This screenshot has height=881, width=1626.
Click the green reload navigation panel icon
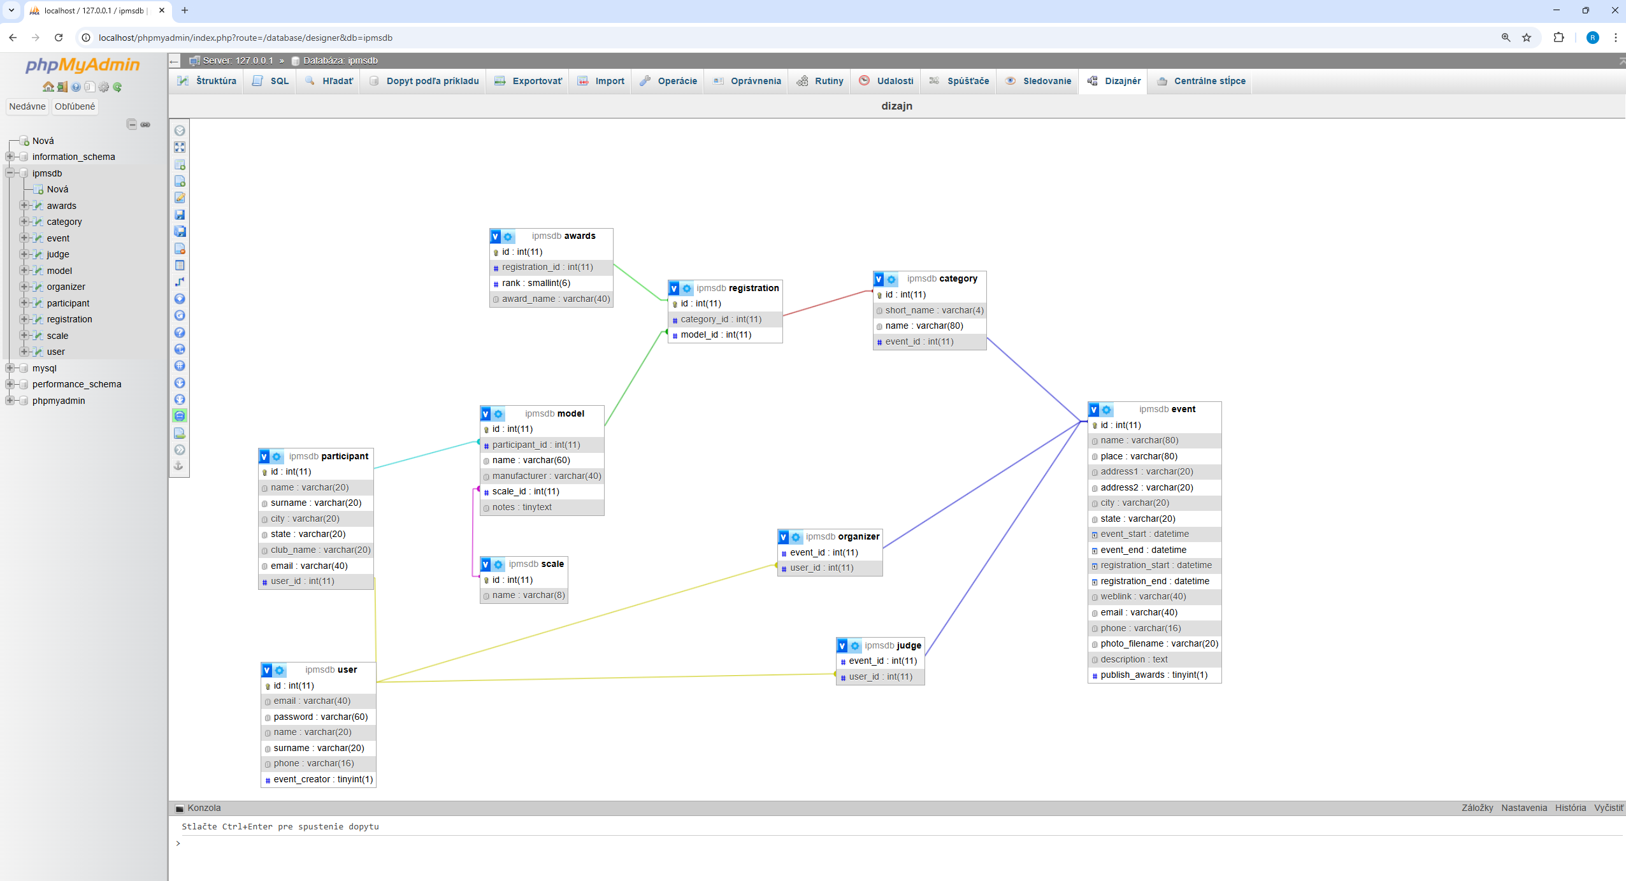pyautogui.click(x=117, y=87)
